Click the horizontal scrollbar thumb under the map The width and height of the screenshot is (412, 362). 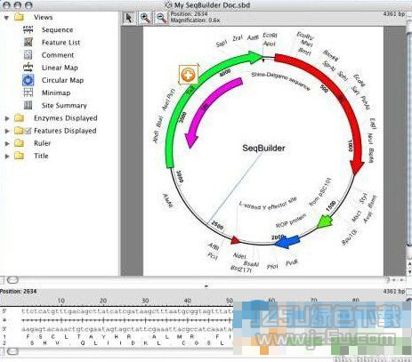[12, 280]
